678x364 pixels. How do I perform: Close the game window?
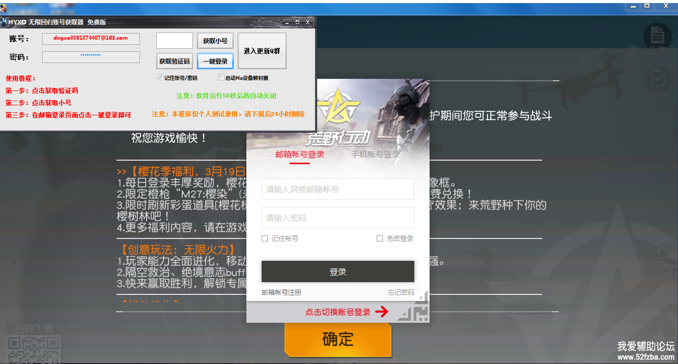pyautogui.click(x=666, y=7)
